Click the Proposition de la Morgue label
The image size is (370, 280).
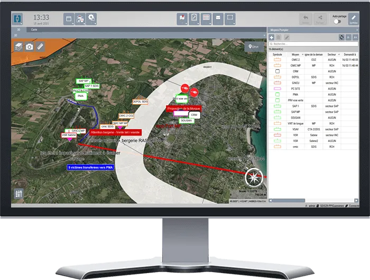(x=183, y=109)
